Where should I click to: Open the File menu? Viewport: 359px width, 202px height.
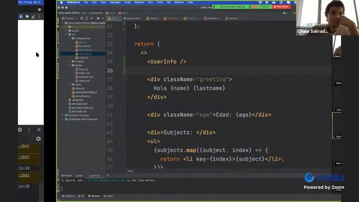(x=86, y=2)
